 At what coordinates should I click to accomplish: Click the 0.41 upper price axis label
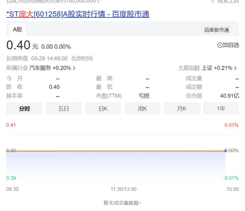tap(11, 125)
